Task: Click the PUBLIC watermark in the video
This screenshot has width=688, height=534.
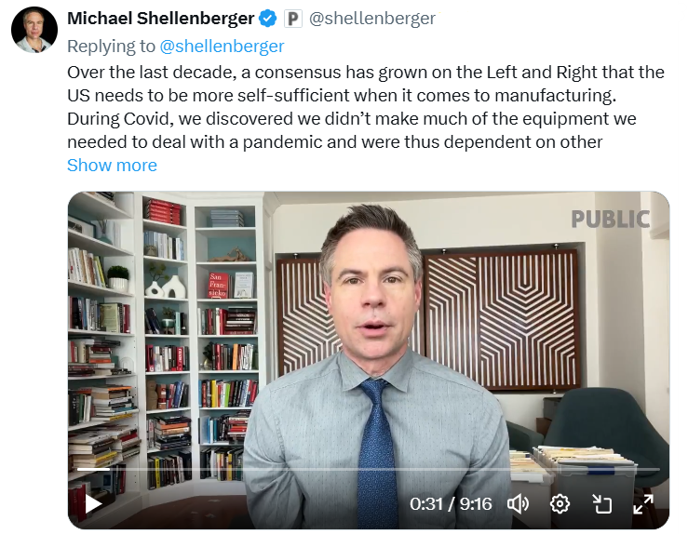Action: pyautogui.click(x=611, y=220)
